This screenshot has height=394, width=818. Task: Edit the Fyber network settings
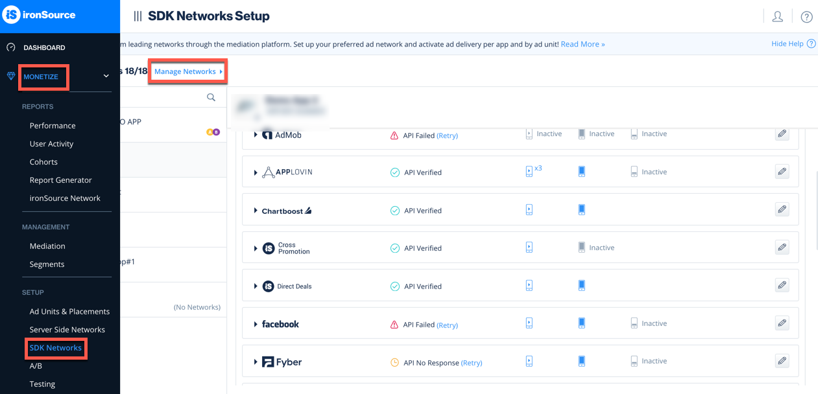tap(782, 361)
